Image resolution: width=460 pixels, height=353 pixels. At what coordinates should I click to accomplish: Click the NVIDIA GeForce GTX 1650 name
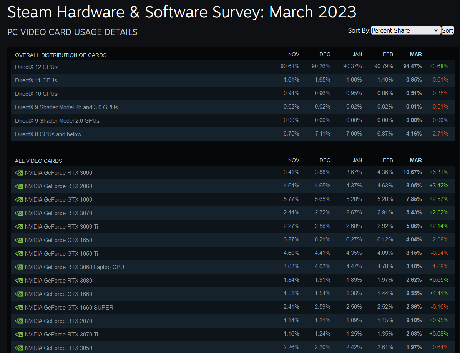[58, 240]
